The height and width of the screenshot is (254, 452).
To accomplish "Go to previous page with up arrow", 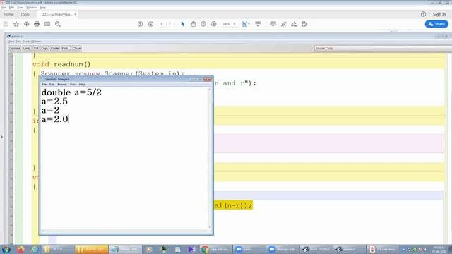I will pos(140,24).
